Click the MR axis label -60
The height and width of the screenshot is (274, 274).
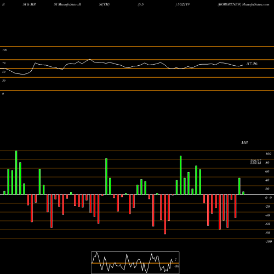pos(267,224)
